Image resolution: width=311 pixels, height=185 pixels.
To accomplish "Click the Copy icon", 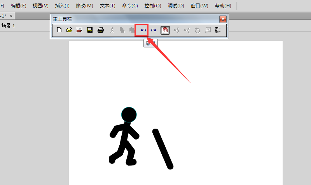I will point(122,30).
